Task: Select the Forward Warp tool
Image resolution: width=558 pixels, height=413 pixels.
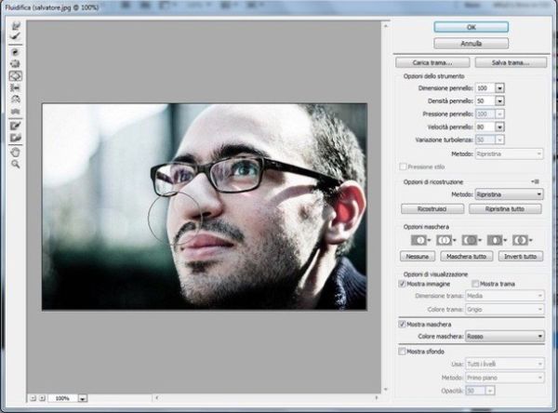Action: coord(16,25)
